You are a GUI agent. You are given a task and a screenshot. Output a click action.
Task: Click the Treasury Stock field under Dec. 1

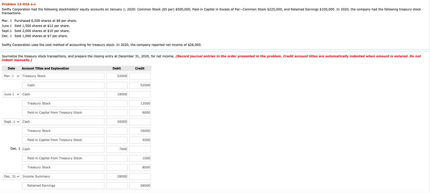click(63, 167)
